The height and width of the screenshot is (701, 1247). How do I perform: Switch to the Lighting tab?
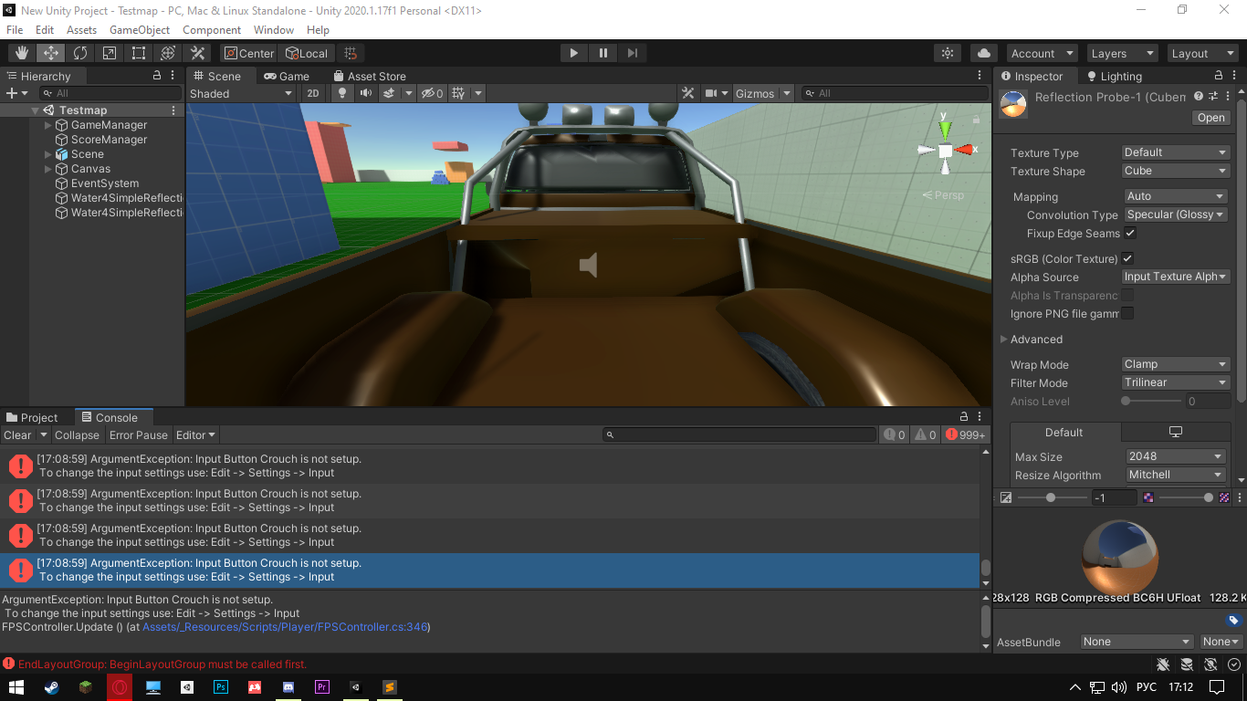pos(1114,76)
